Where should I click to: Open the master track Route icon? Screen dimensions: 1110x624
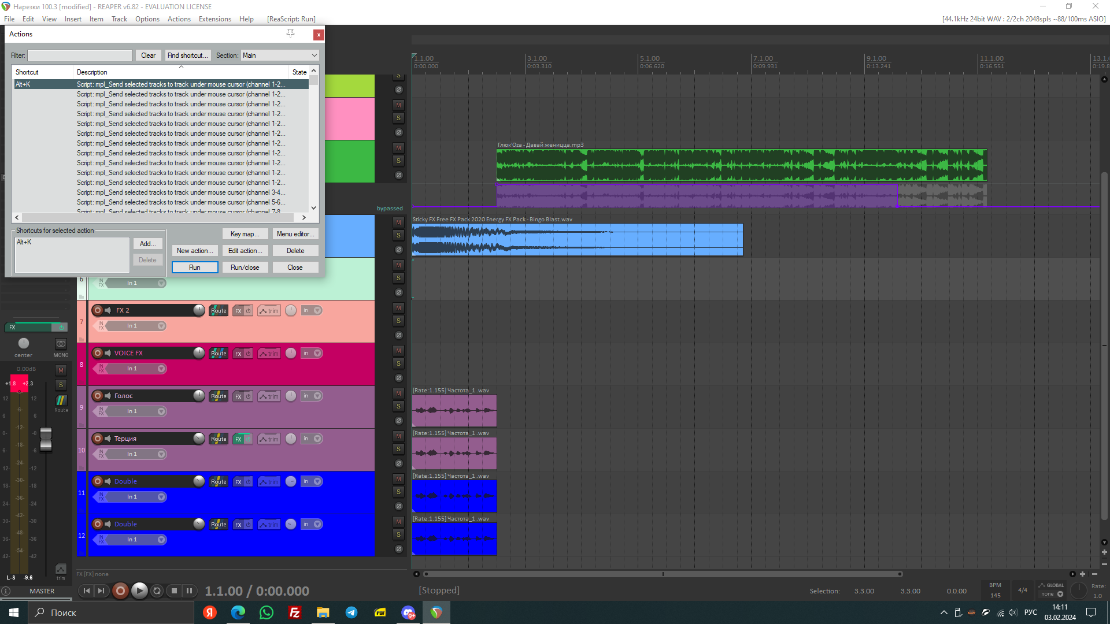coord(61,401)
